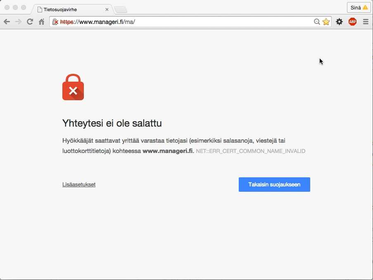This screenshot has height=280, width=373.
Task: Click the broken HTTPS lock icon in address bar
Action: click(x=55, y=22)
